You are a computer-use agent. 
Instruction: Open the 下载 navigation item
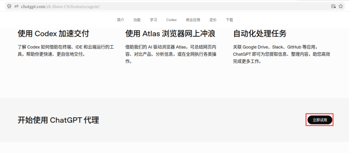coord(229,20)
